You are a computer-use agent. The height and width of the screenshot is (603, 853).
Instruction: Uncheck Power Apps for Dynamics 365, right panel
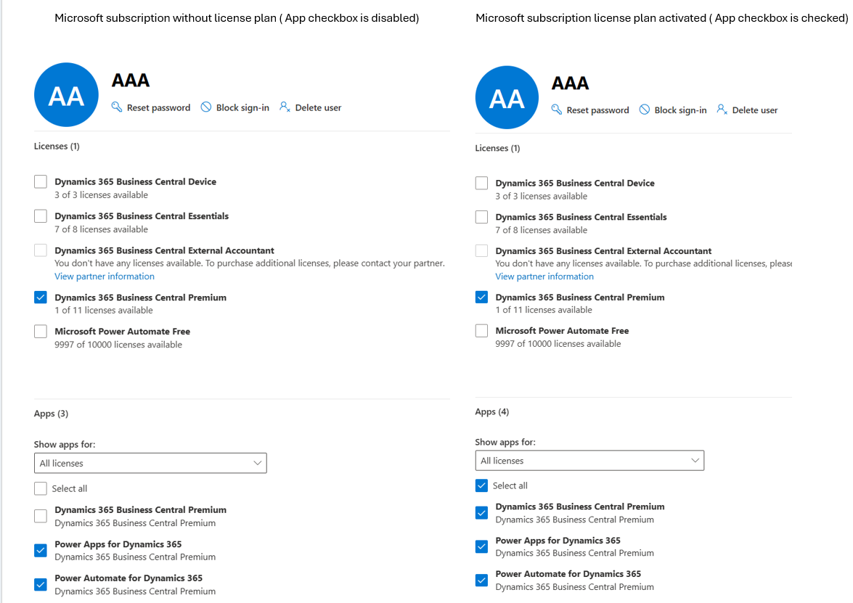tap(481, 546)
